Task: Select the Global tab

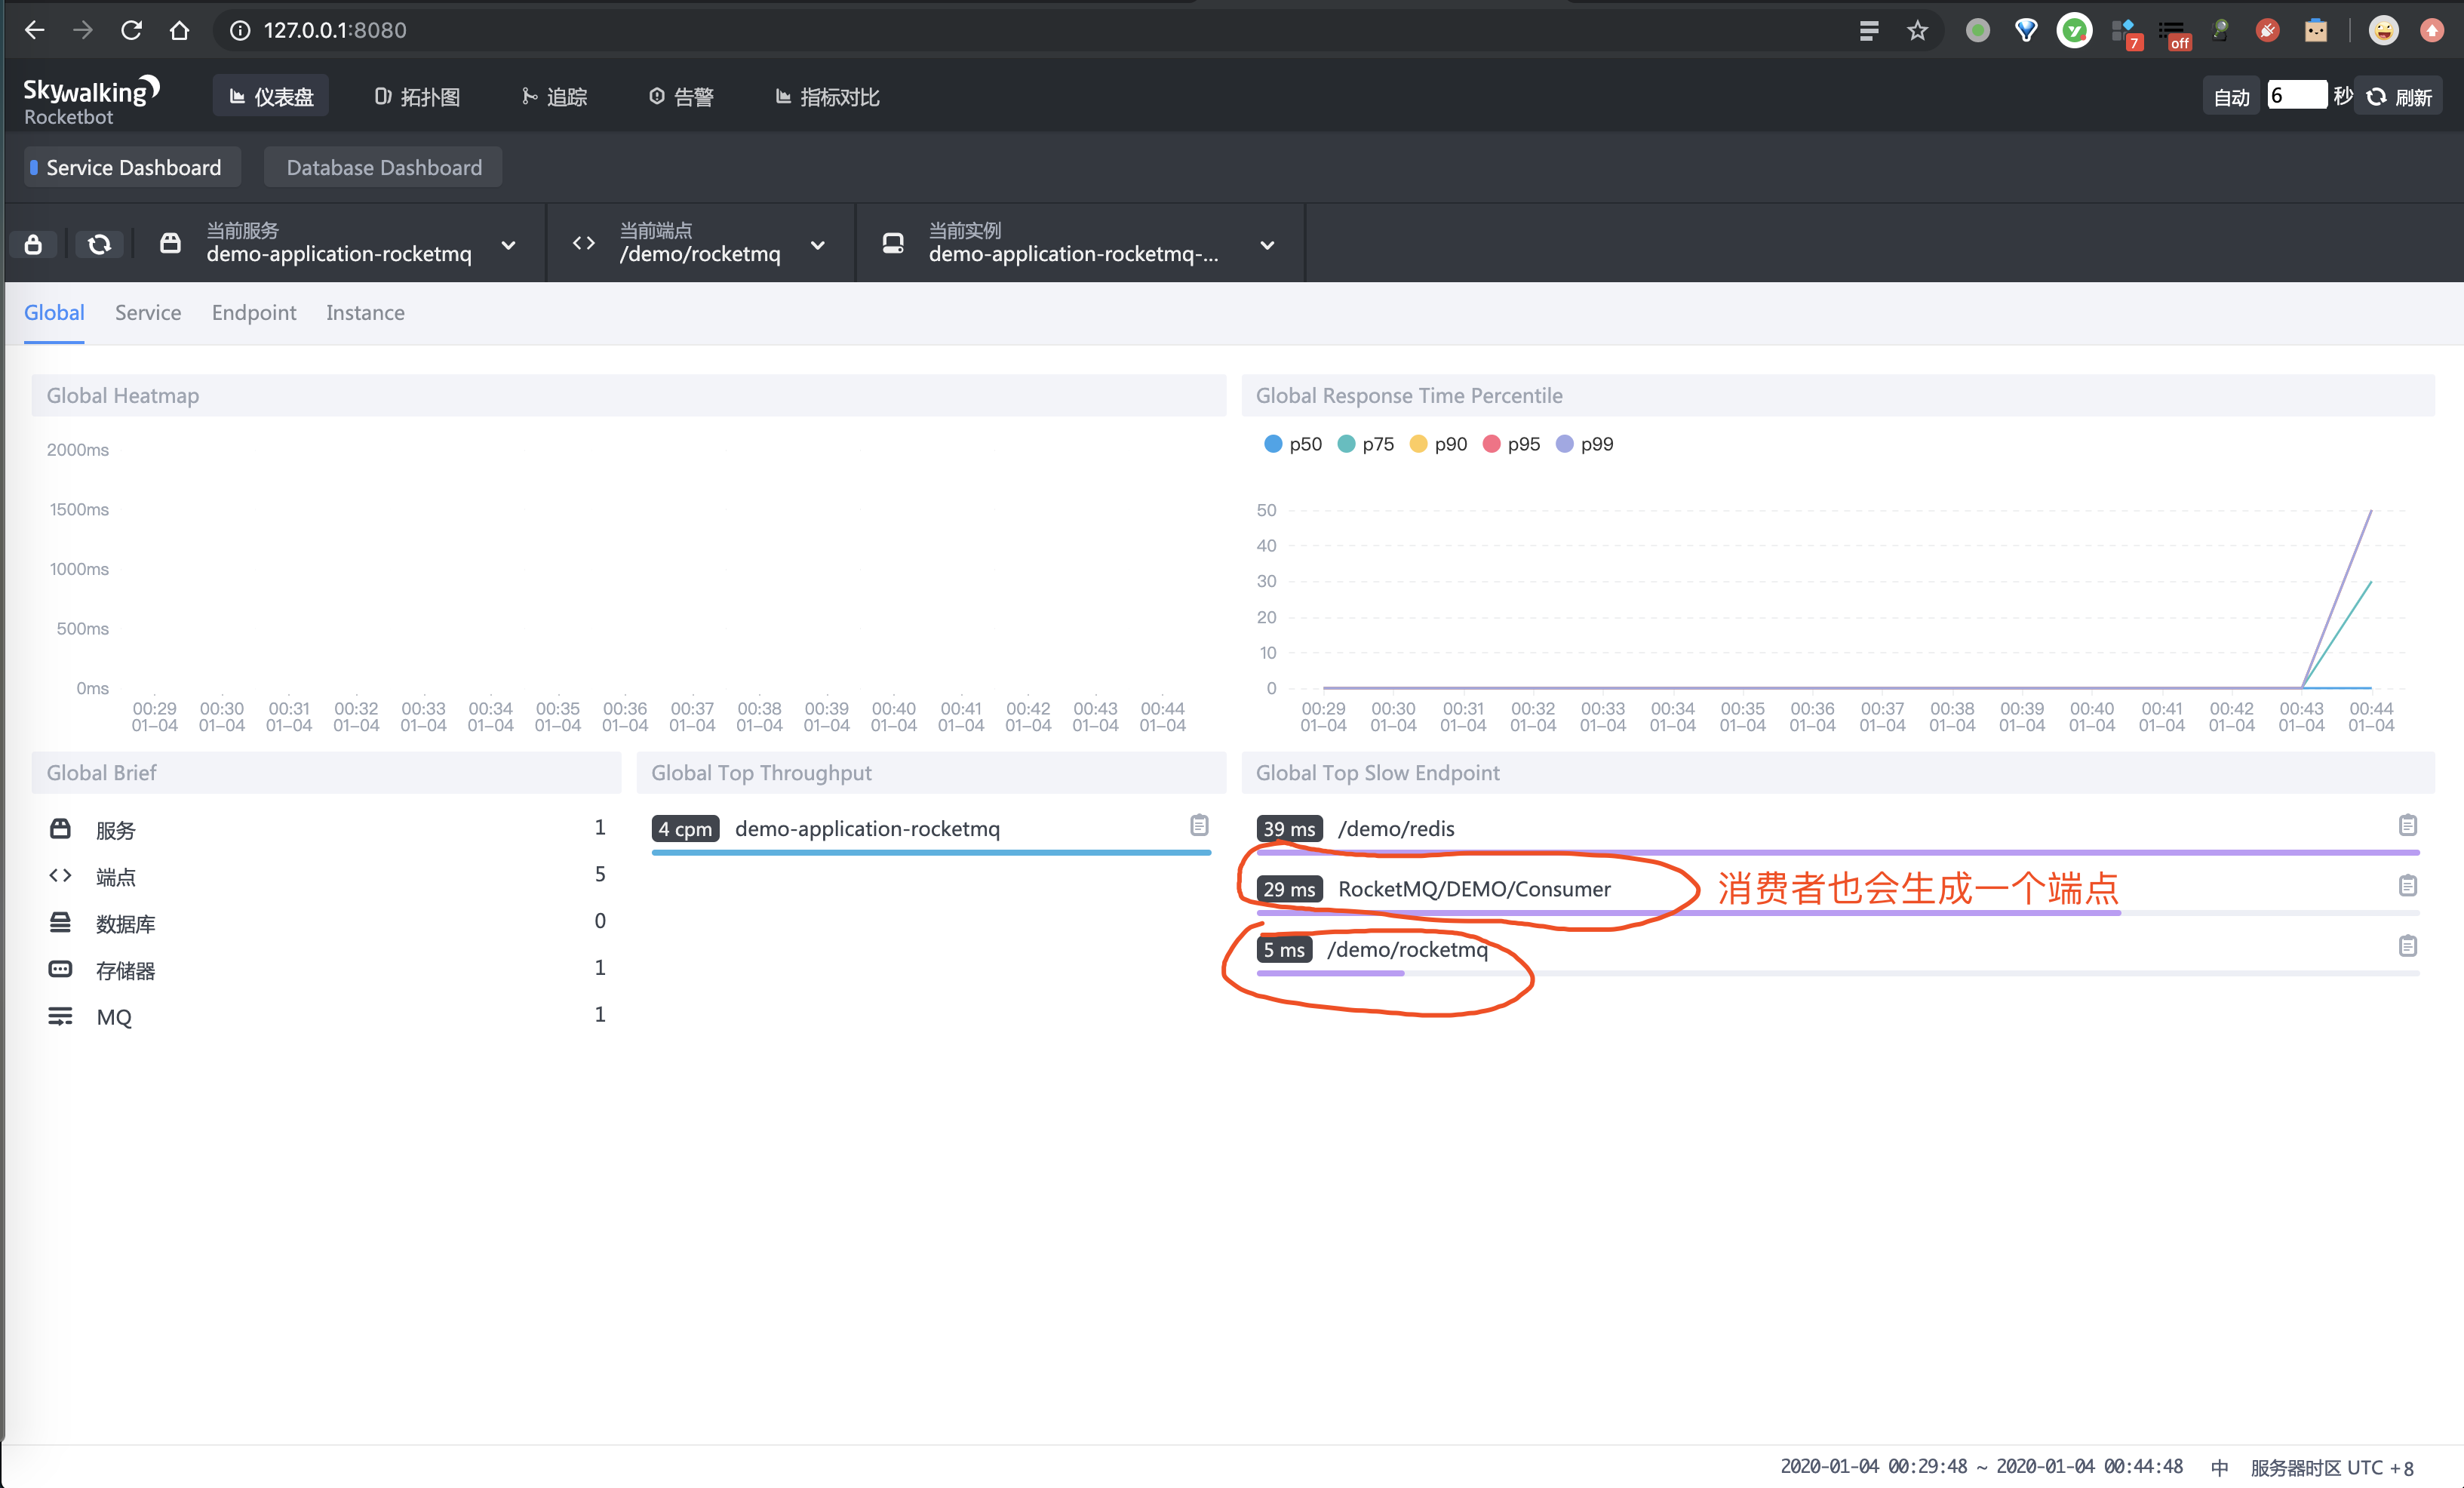Action: click(x=54, y=313)
